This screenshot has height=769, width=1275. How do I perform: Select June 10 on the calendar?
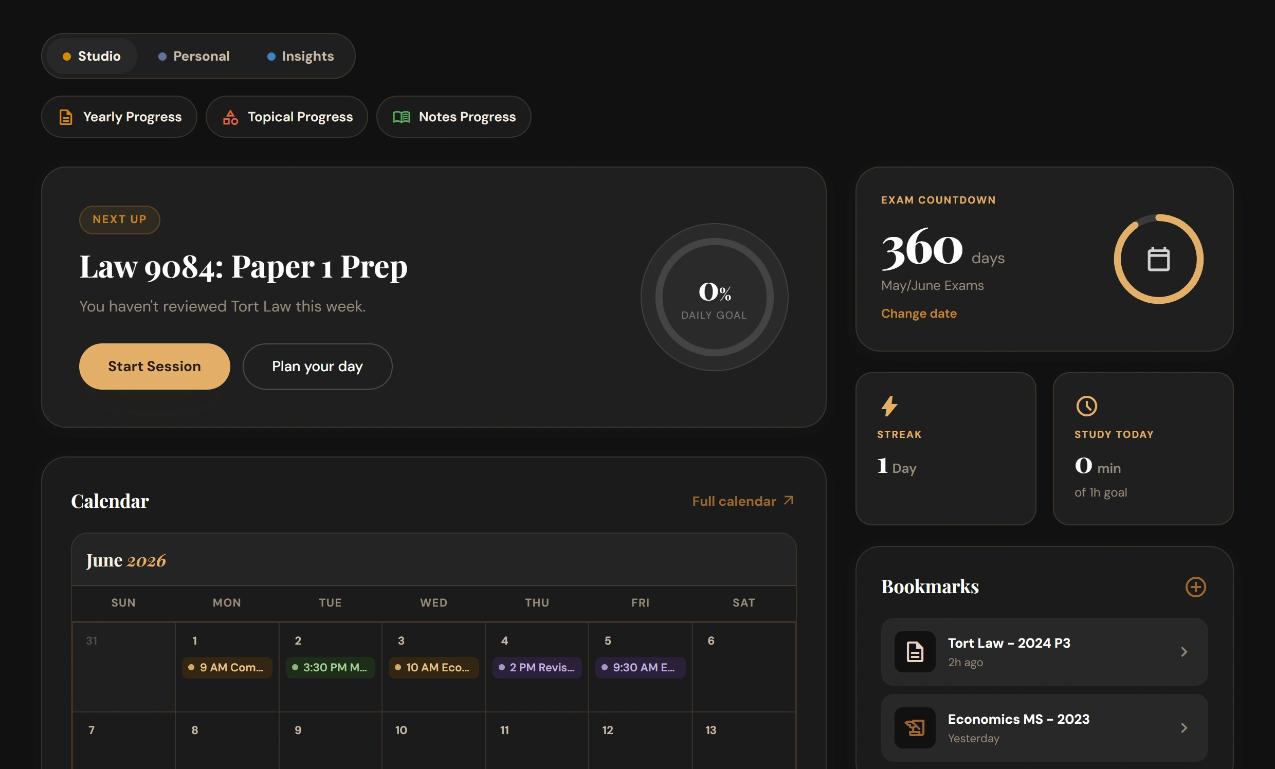433,741
